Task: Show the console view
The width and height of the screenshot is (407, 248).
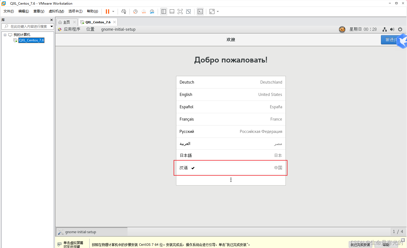Action: point(200,12)
